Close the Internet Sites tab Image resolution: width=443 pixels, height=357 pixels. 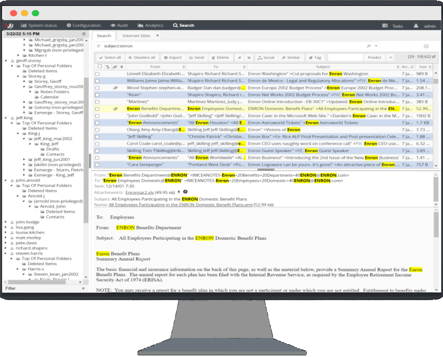coord(157,35)
